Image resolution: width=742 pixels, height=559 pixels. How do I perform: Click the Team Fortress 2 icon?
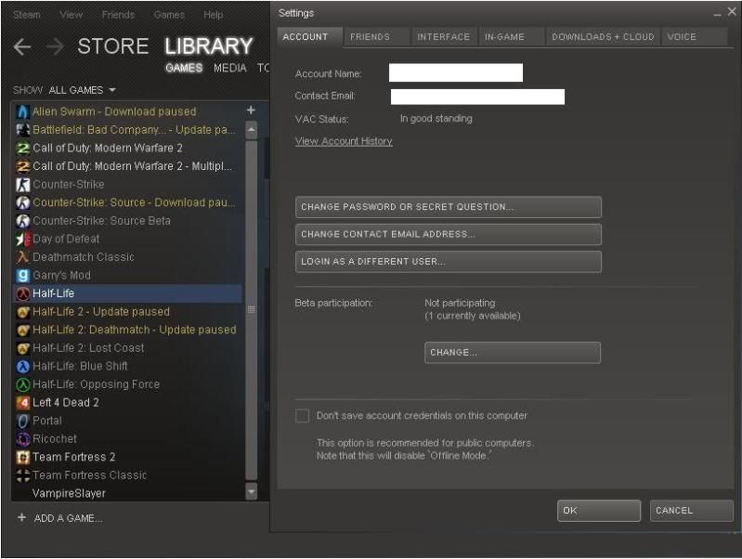24,457
